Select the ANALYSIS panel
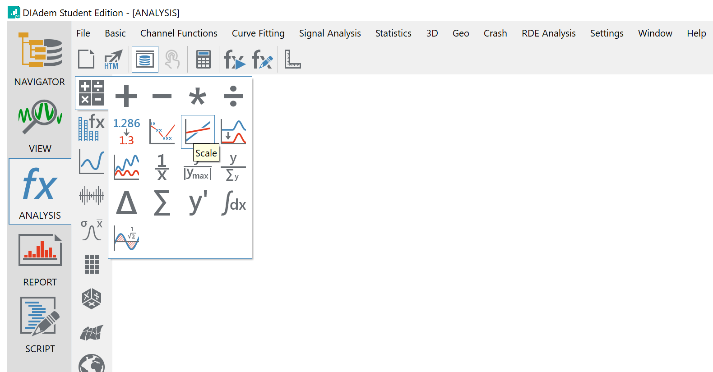Screen dimensions: 713x372 (x=40, y=192)
